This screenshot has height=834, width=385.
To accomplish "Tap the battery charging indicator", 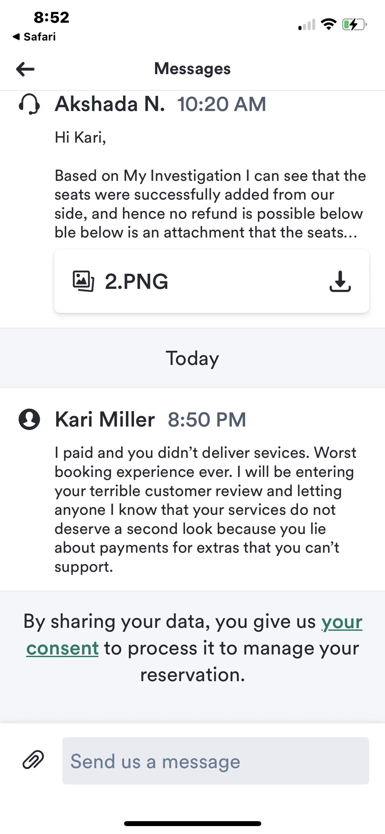I will [354, 24].
